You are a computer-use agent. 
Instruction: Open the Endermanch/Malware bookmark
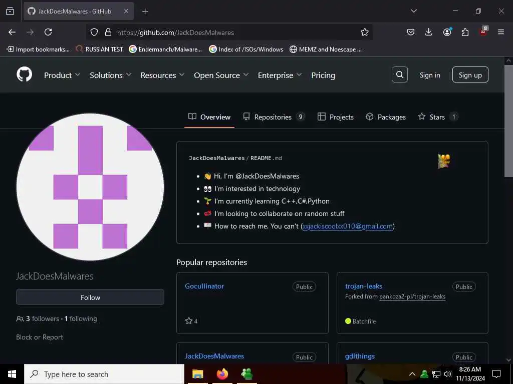[x=165, y=49]
